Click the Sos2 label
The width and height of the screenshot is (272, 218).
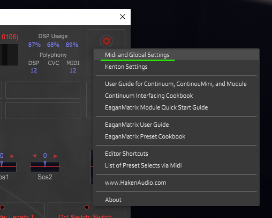(45, 177)
